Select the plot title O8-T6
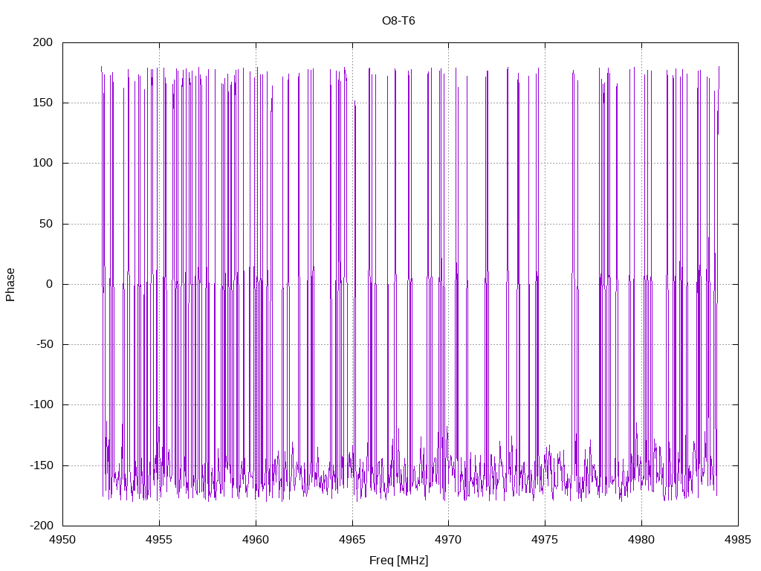The width and height of the screenshot is (761, 571). pos(398,21)
